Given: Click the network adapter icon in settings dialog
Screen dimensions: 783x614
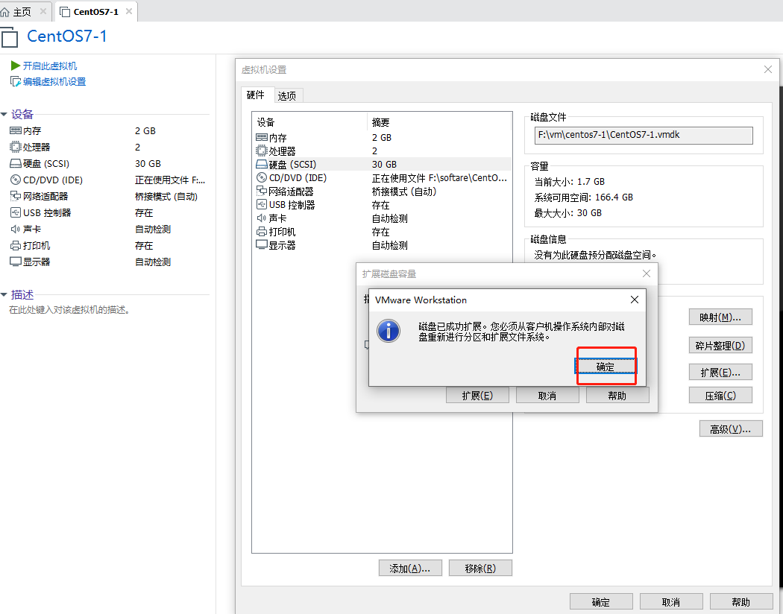Looking at the screenshot, I should 262,191.
